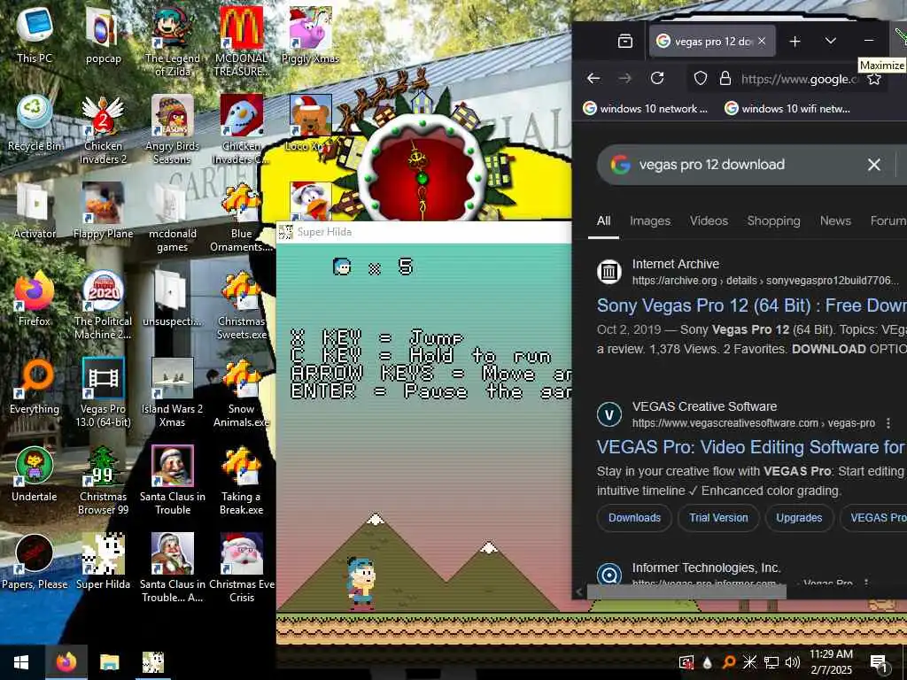The width and height of the screenshot is (907, 680).
Task: Open the Undertale desktop shortcut
Action: (35, 475)
